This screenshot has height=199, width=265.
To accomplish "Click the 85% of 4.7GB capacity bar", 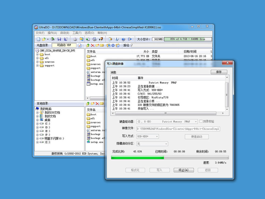I will [188, 39].
